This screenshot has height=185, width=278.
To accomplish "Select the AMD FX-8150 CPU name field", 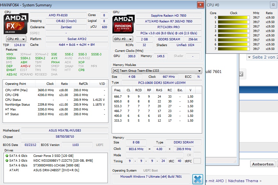I will tap(58, 15).
